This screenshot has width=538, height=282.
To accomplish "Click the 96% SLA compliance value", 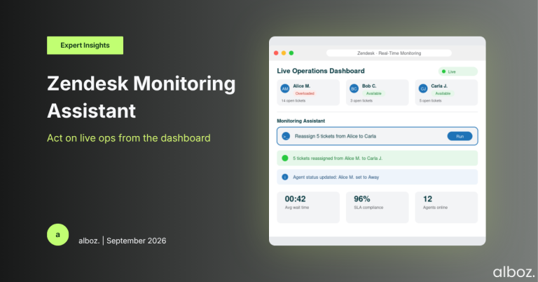I will click(362, 199).
